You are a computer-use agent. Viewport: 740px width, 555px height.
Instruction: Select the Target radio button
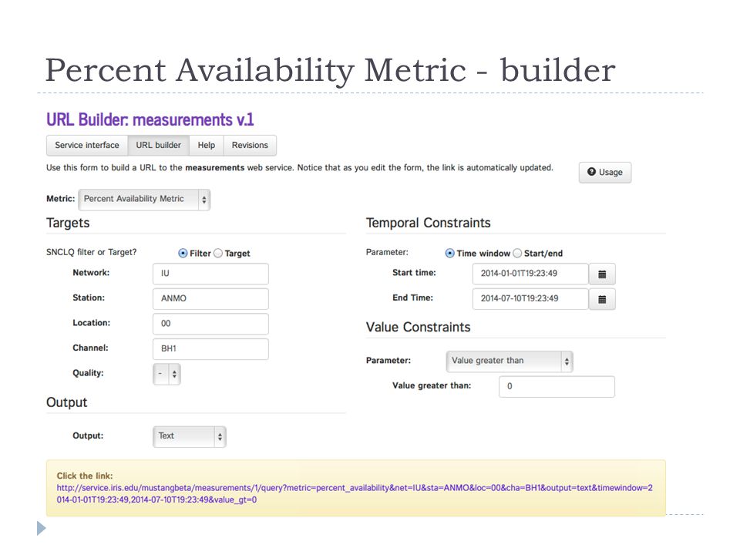point(218,254)
